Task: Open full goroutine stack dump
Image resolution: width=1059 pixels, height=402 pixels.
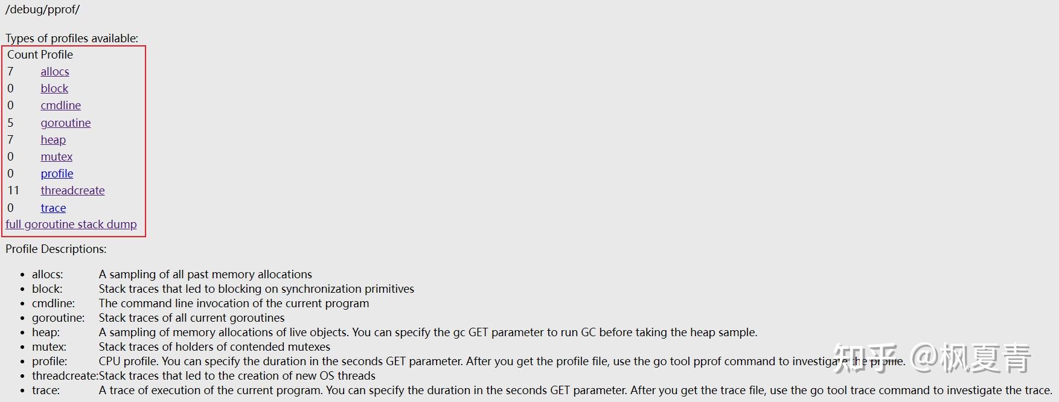Action: coord(71,225)
